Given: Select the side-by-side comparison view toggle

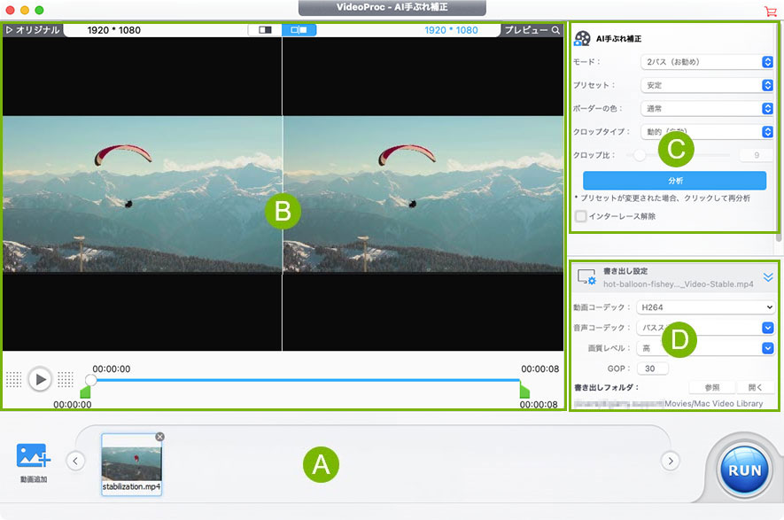Looking at the screenshot, I should click(299, 30).
